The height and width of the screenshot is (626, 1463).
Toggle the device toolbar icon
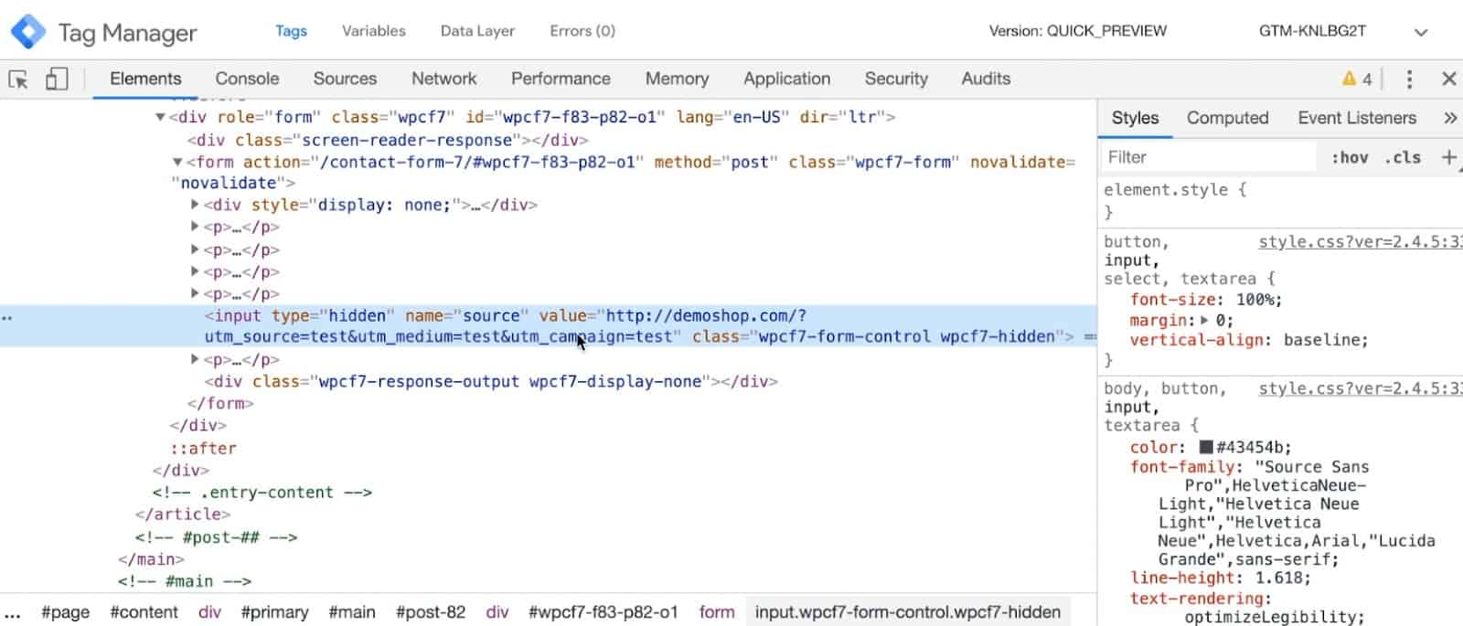[57, 80]
